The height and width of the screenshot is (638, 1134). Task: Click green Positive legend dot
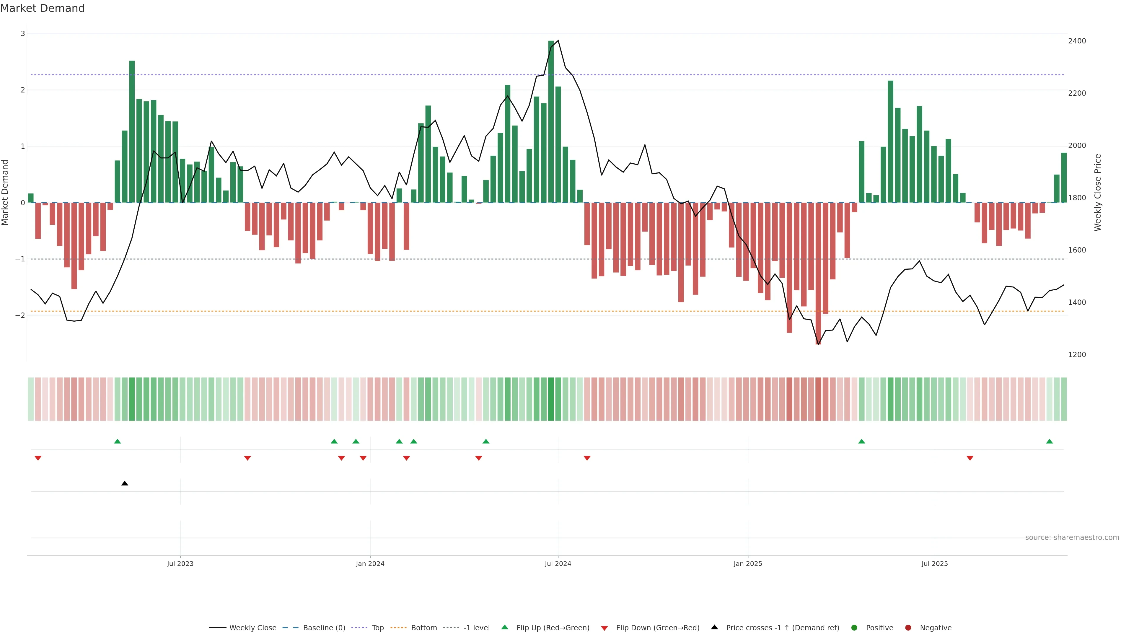pos(854,628)
